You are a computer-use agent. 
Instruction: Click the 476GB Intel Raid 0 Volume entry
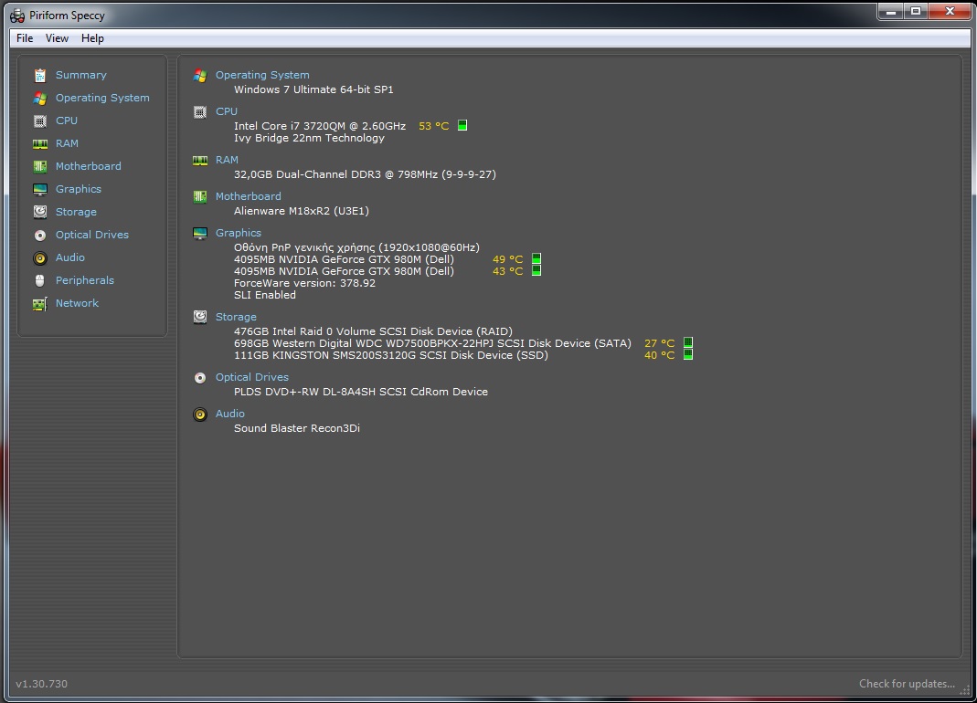[x=373, y=332]
